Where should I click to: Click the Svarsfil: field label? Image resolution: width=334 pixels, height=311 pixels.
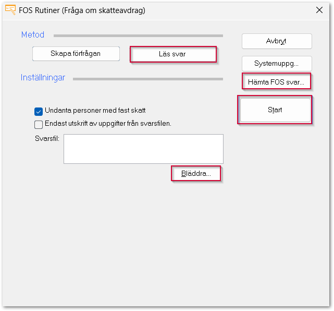tap(45, 138)
